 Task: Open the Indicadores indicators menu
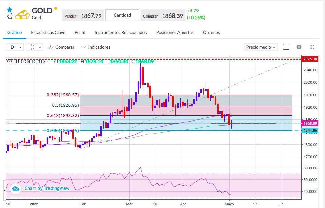96,47
